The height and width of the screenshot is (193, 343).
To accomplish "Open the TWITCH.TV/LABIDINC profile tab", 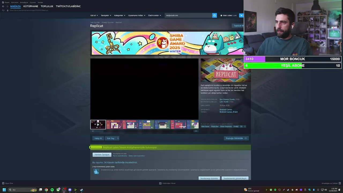I will (x=68, y=6).
